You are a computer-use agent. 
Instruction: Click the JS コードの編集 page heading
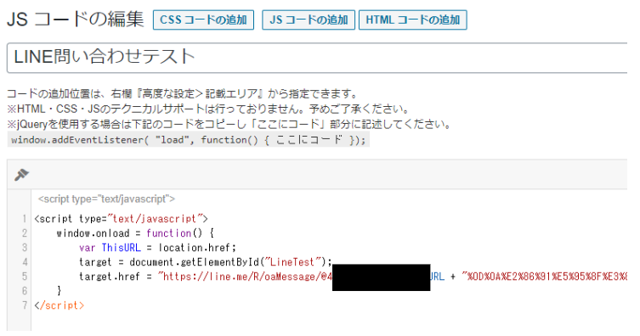(76, 20)
